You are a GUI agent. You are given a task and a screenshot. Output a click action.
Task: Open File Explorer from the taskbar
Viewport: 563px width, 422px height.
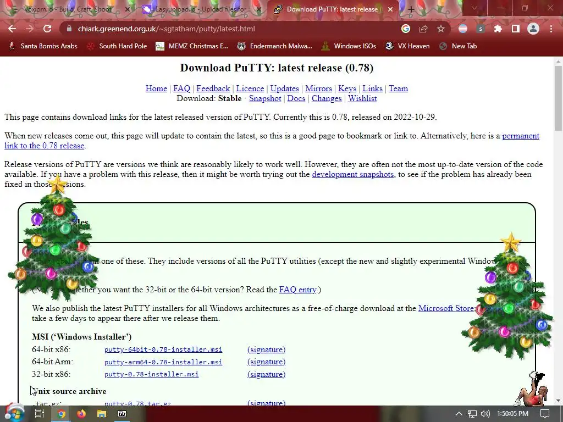[102, 414]
